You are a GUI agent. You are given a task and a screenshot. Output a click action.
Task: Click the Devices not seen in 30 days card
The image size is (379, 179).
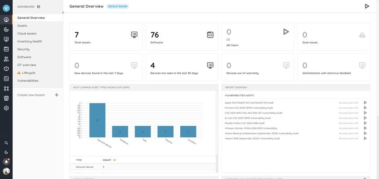click(182, 68)
